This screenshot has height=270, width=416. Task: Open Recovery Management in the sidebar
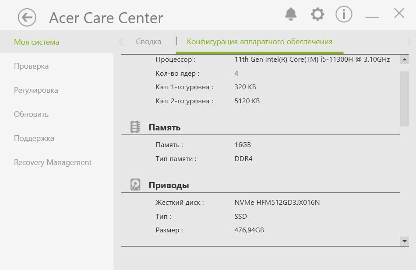(53, 162)
